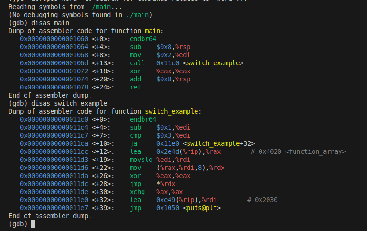Viewport: 367px width, 231px height.
Task: Click the <+39> offset marker
Action: tap(101, 208)
